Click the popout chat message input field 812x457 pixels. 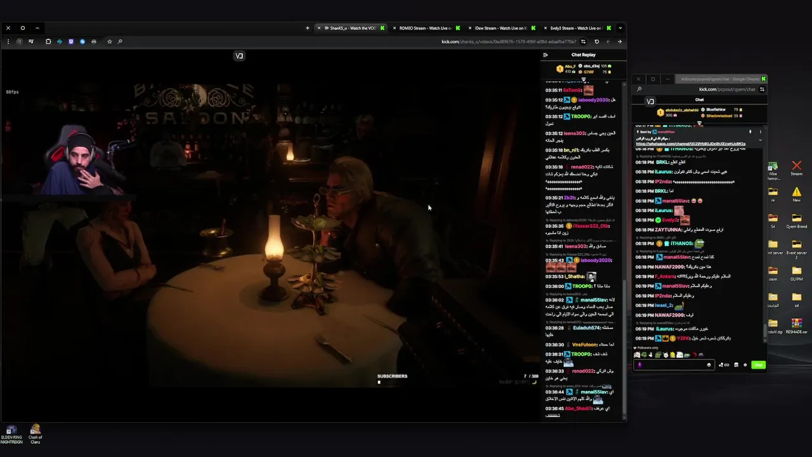(x=674, y=365)
